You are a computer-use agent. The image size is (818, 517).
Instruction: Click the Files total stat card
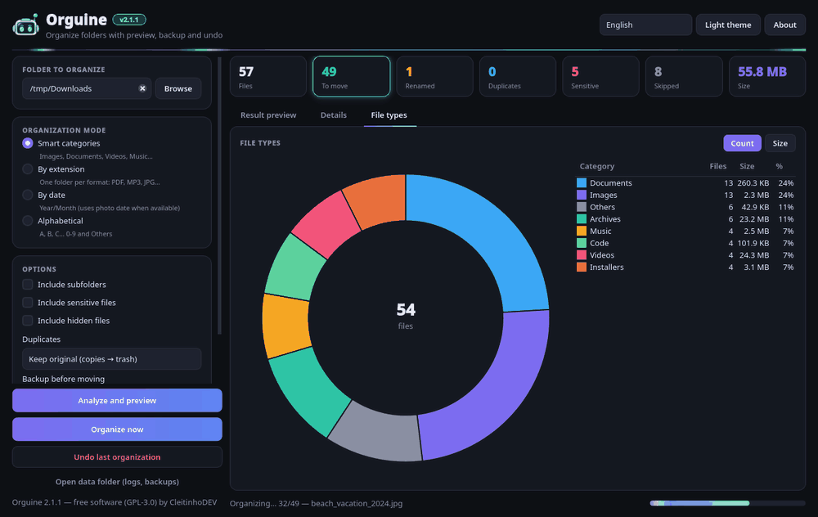tap(268, 76)
